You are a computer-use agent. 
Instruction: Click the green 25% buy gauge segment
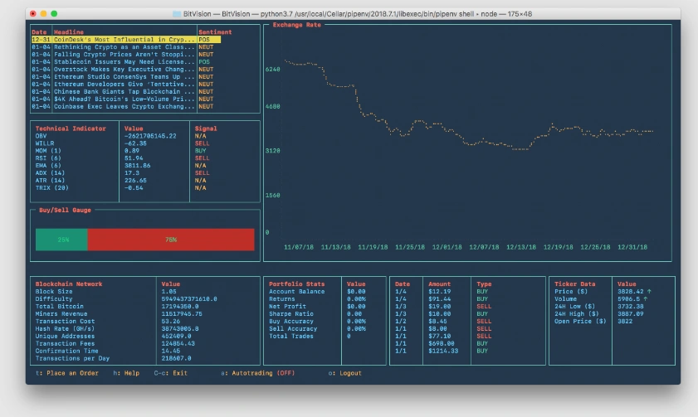click(x=61, y=240)
